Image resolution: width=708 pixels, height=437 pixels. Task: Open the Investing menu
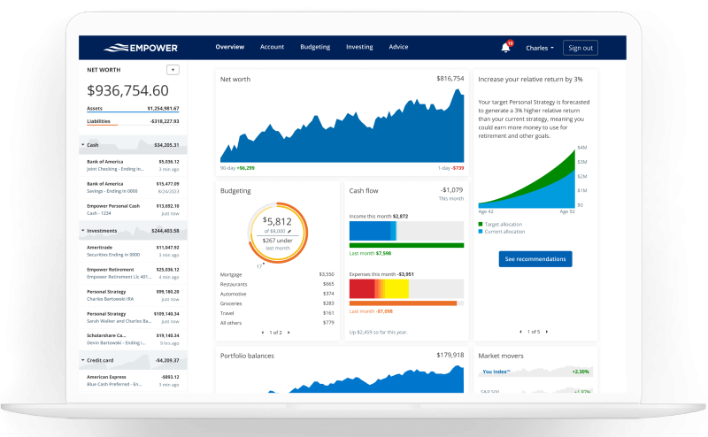point(359,47)
